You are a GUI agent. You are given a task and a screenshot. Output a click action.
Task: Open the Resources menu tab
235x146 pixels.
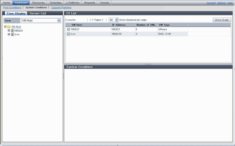click(x=38, y=3)
